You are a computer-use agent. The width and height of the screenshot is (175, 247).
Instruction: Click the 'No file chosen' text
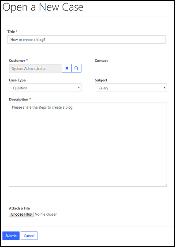click(x=46, y=214)
